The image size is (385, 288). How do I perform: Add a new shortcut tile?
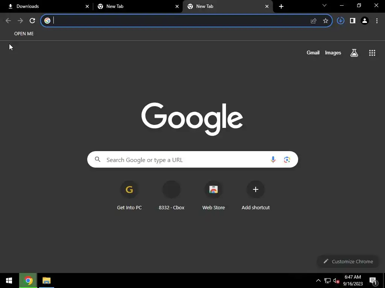[256, 195]
